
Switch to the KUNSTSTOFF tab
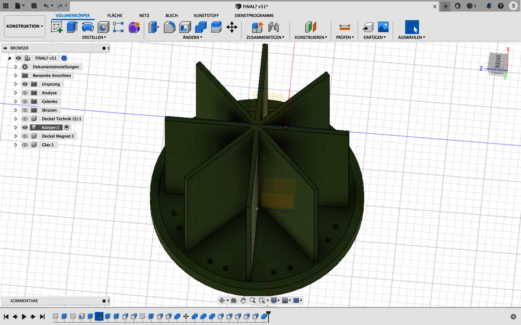pos(206,16)
